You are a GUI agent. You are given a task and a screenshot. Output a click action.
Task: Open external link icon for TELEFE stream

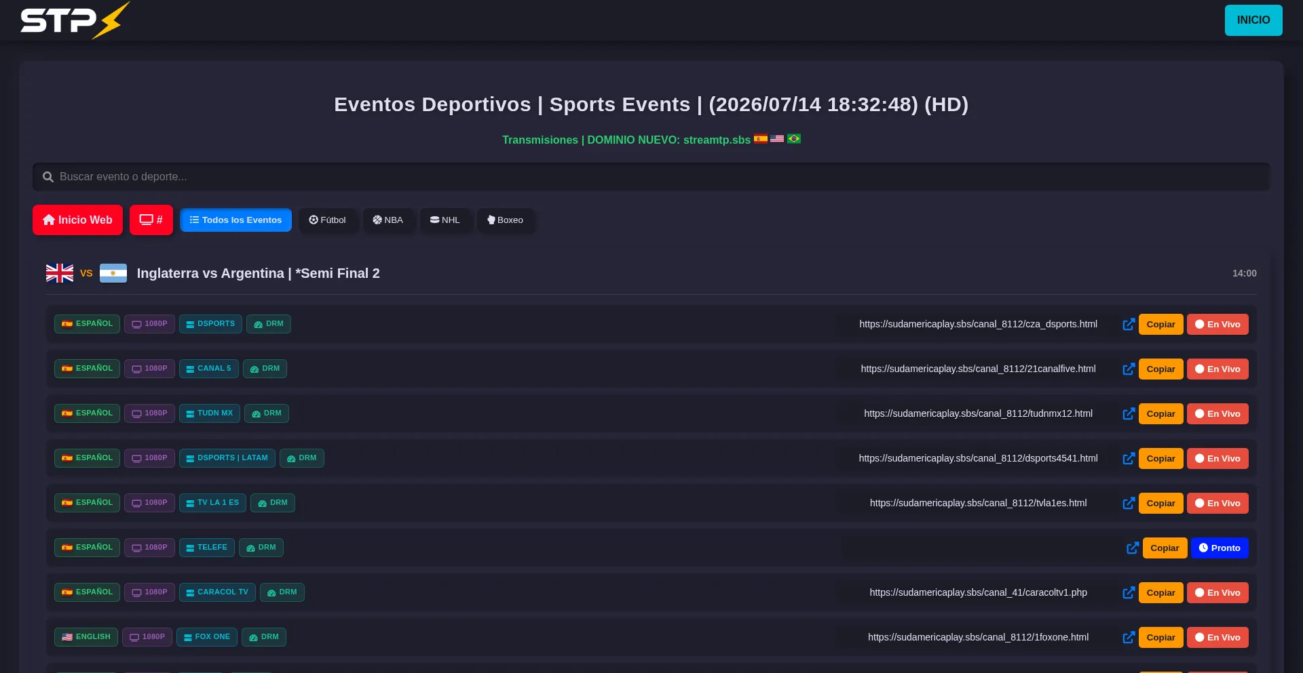1133,548
